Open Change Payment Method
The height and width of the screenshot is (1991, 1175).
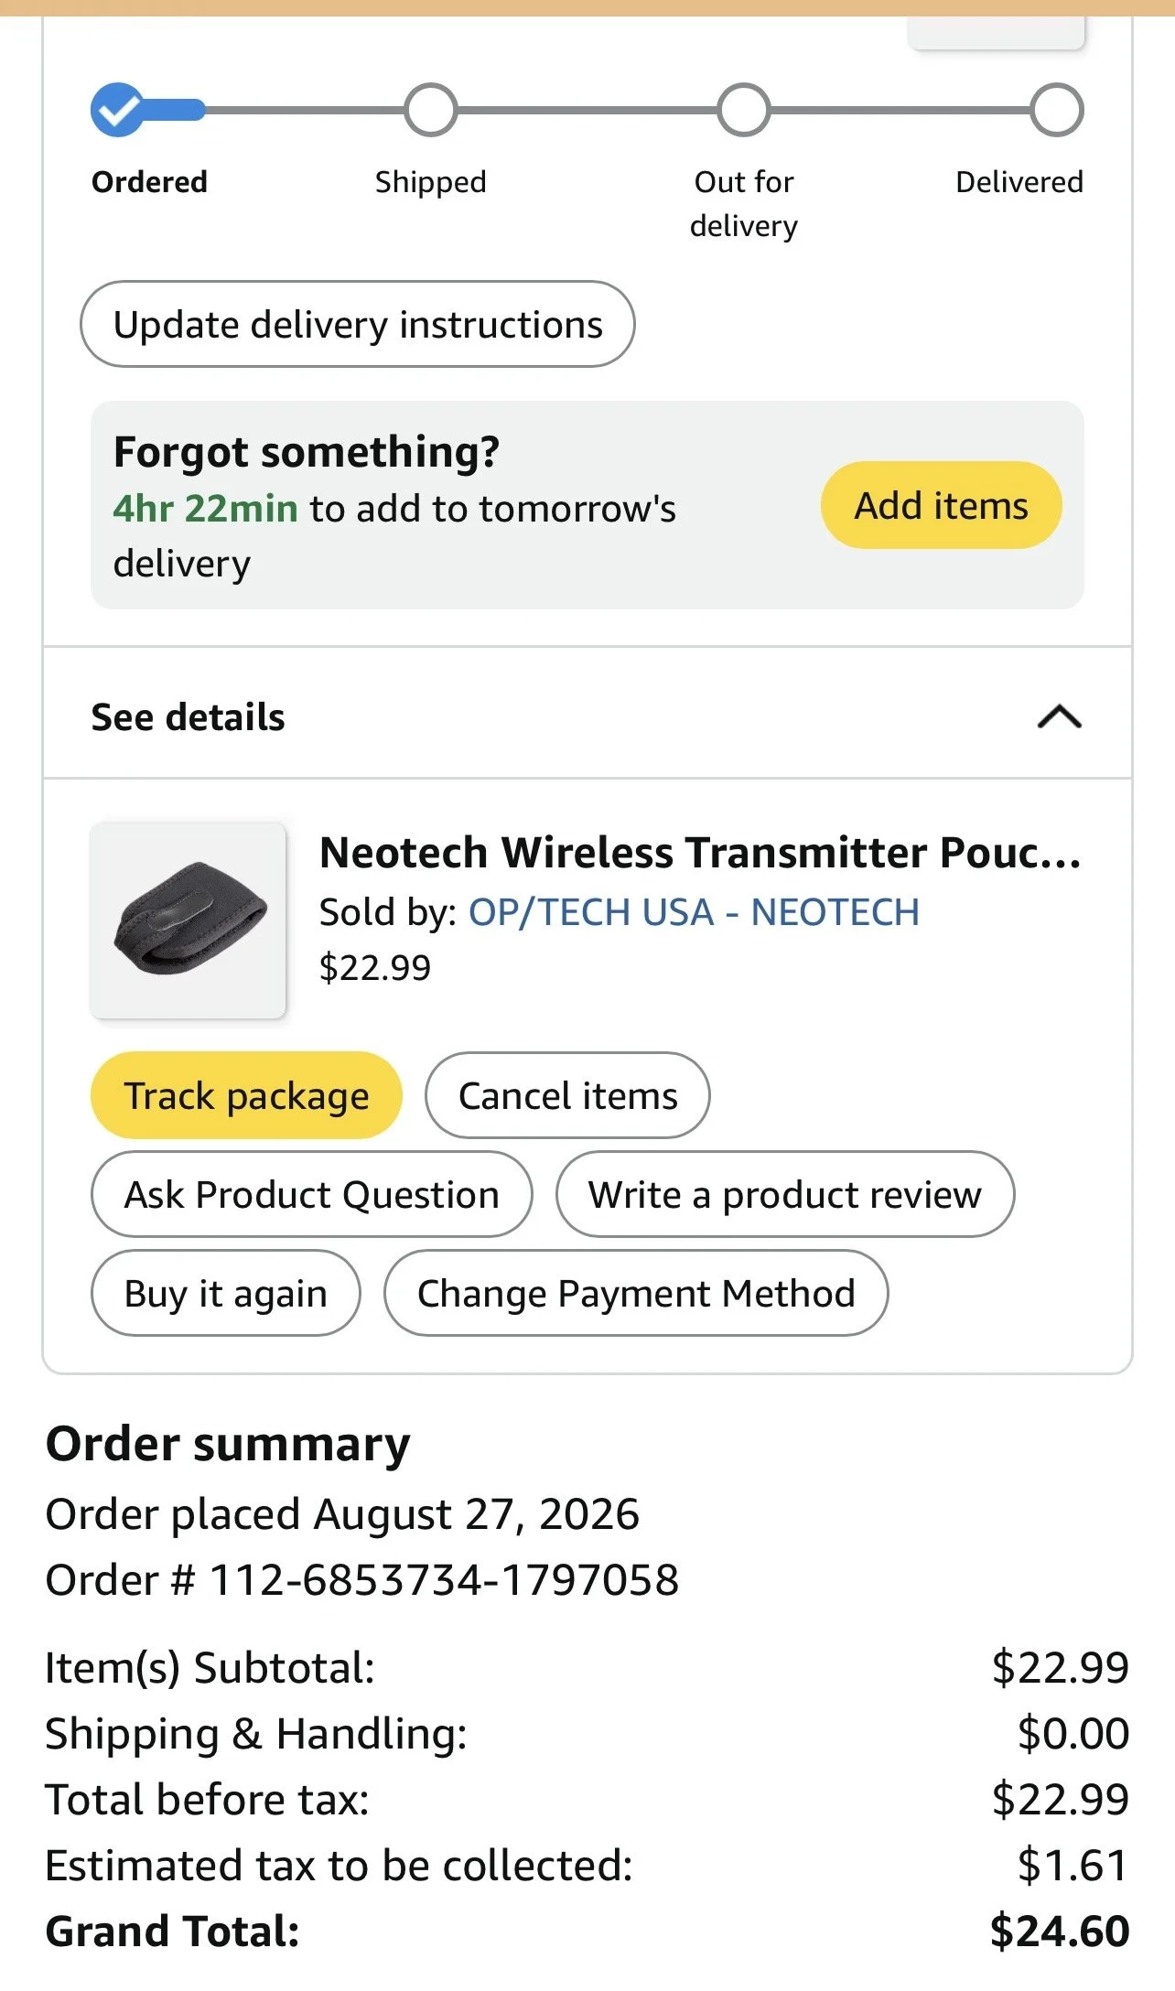pos(636,1293)
